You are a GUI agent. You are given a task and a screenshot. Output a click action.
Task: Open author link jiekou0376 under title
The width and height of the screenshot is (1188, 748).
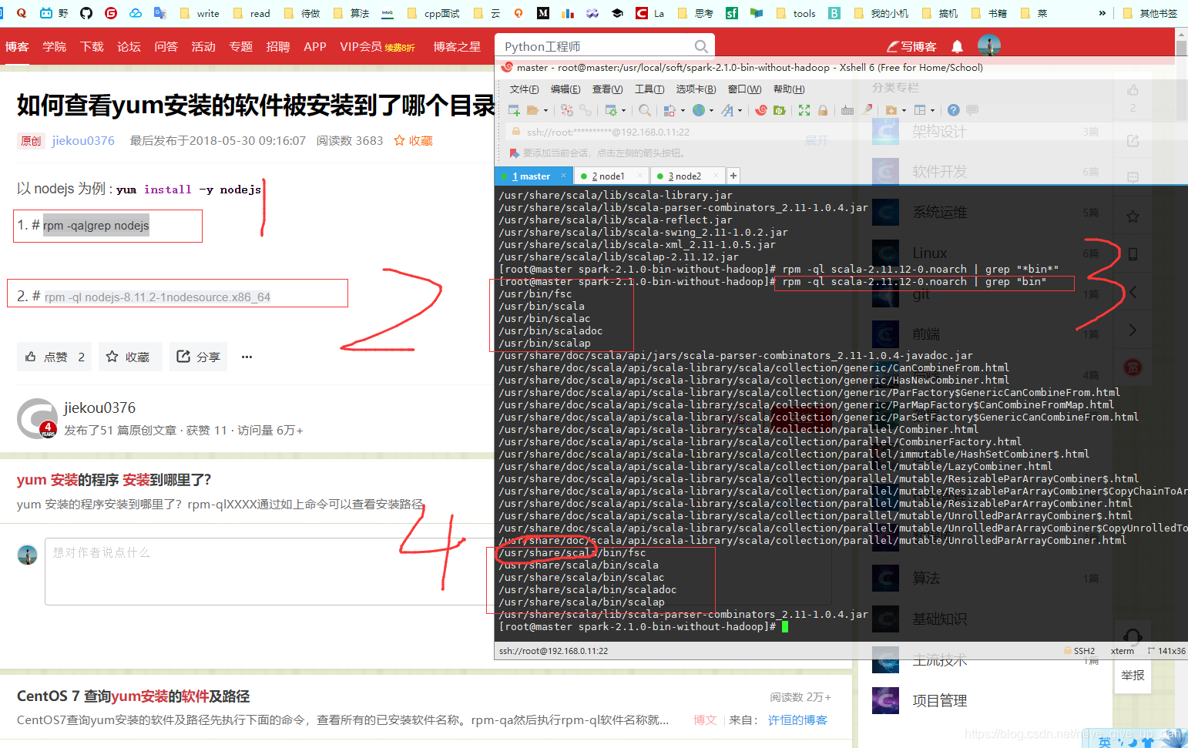coord(83,141)
